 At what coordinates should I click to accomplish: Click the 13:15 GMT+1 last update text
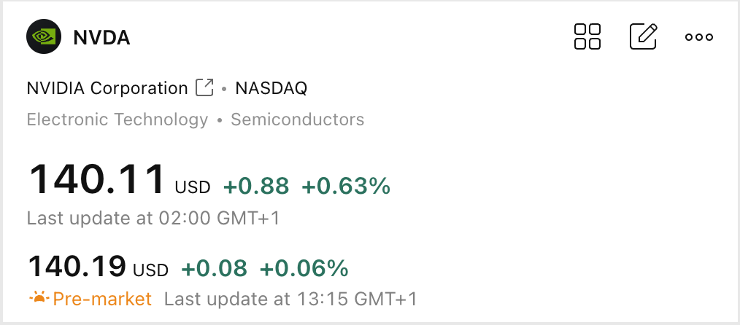click(290, 299)
